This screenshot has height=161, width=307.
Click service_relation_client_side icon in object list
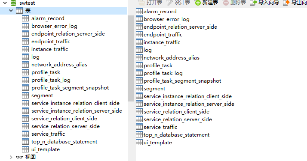click(139, 111)
